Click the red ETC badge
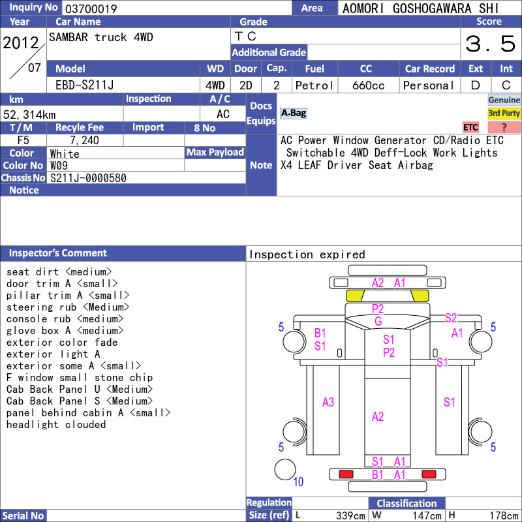The height and width of the screenshot is (522, 522). coord(470,127)
